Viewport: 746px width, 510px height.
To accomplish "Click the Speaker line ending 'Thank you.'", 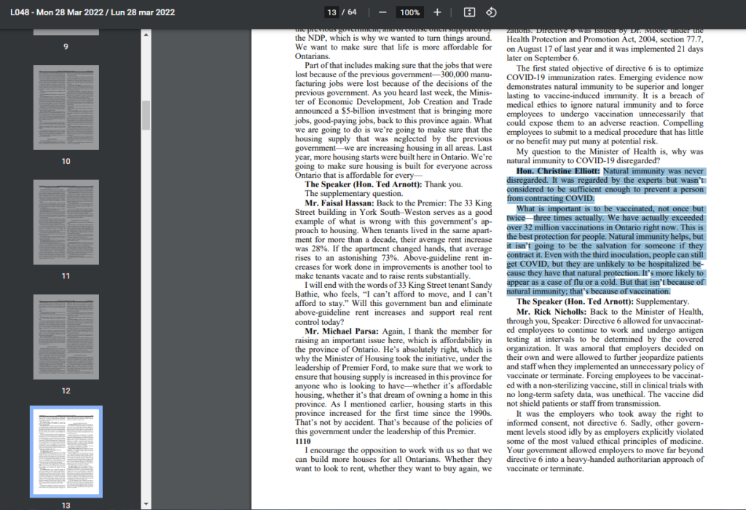I will pyautogui.click(x=384, y=184).
